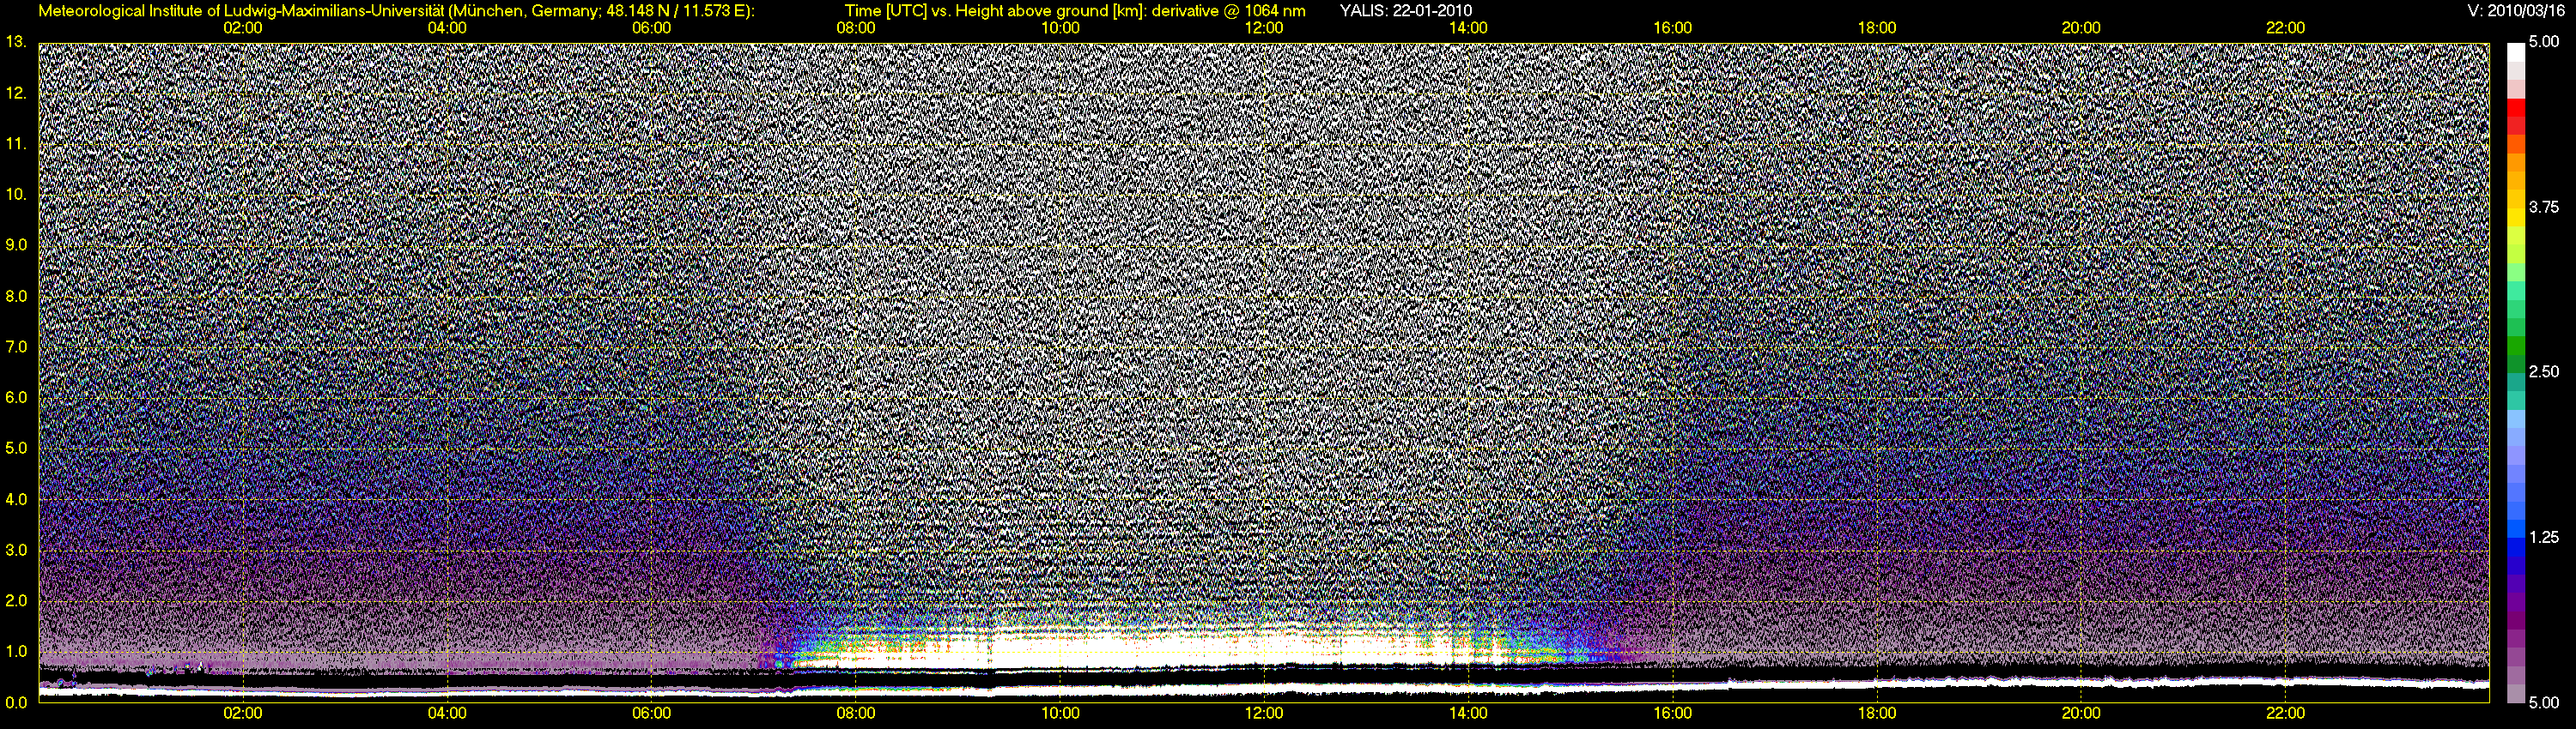This screenshot has width=2576, height=729.
Task: Click the 1.0 km height axis label
Action: point(16,651)
